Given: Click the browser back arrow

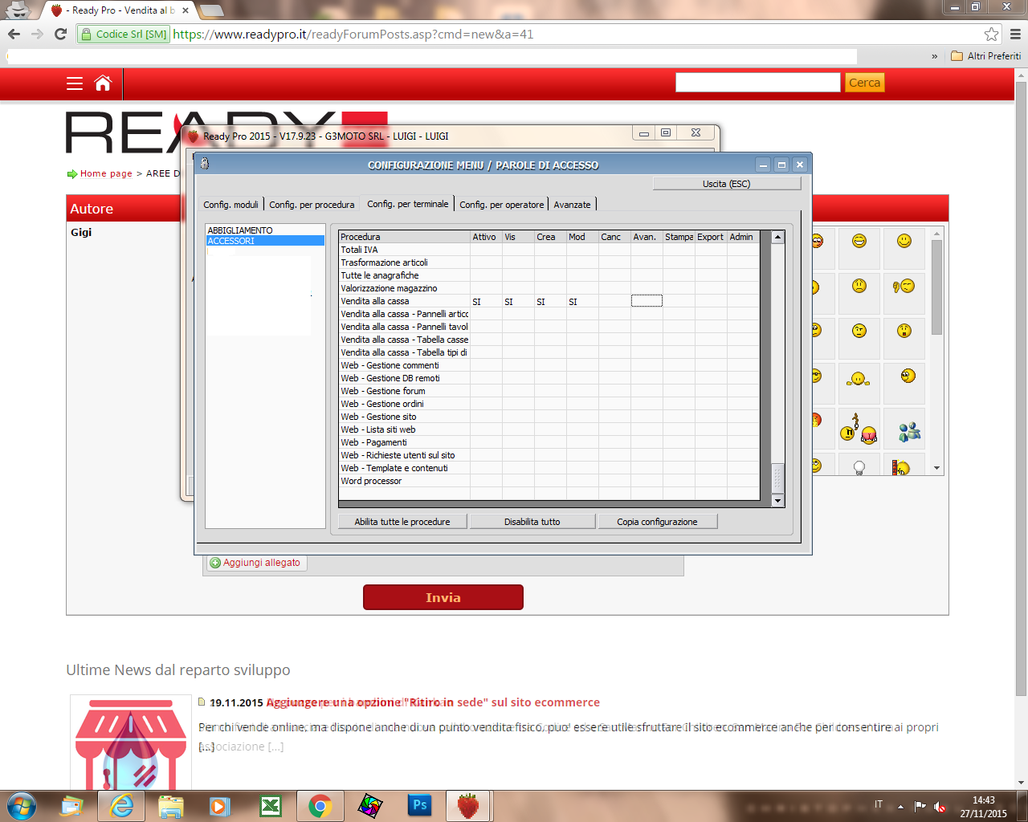Looking at the screenshot, I should [x=14, y=34].
